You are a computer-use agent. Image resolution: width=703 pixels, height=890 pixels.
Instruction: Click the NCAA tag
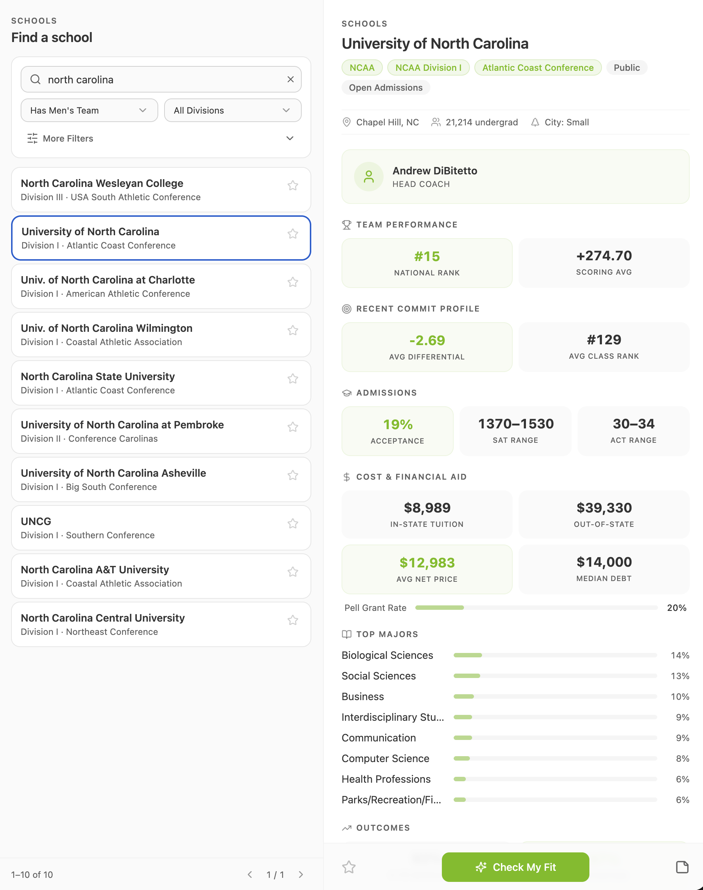coord(362,68)
